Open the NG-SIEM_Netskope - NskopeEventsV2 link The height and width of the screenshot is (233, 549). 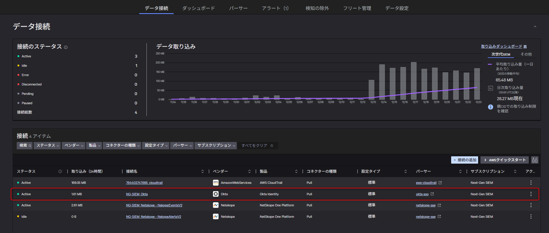tap(154, 205)
